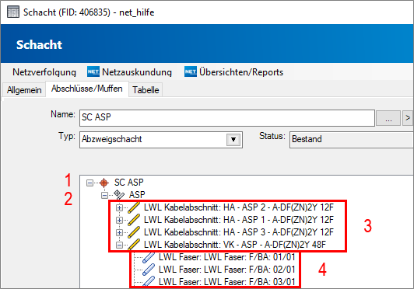This screenshot has width=414, height=289.
Task: Select the SC ASP tree row
Action: click(x=129, y=183)
